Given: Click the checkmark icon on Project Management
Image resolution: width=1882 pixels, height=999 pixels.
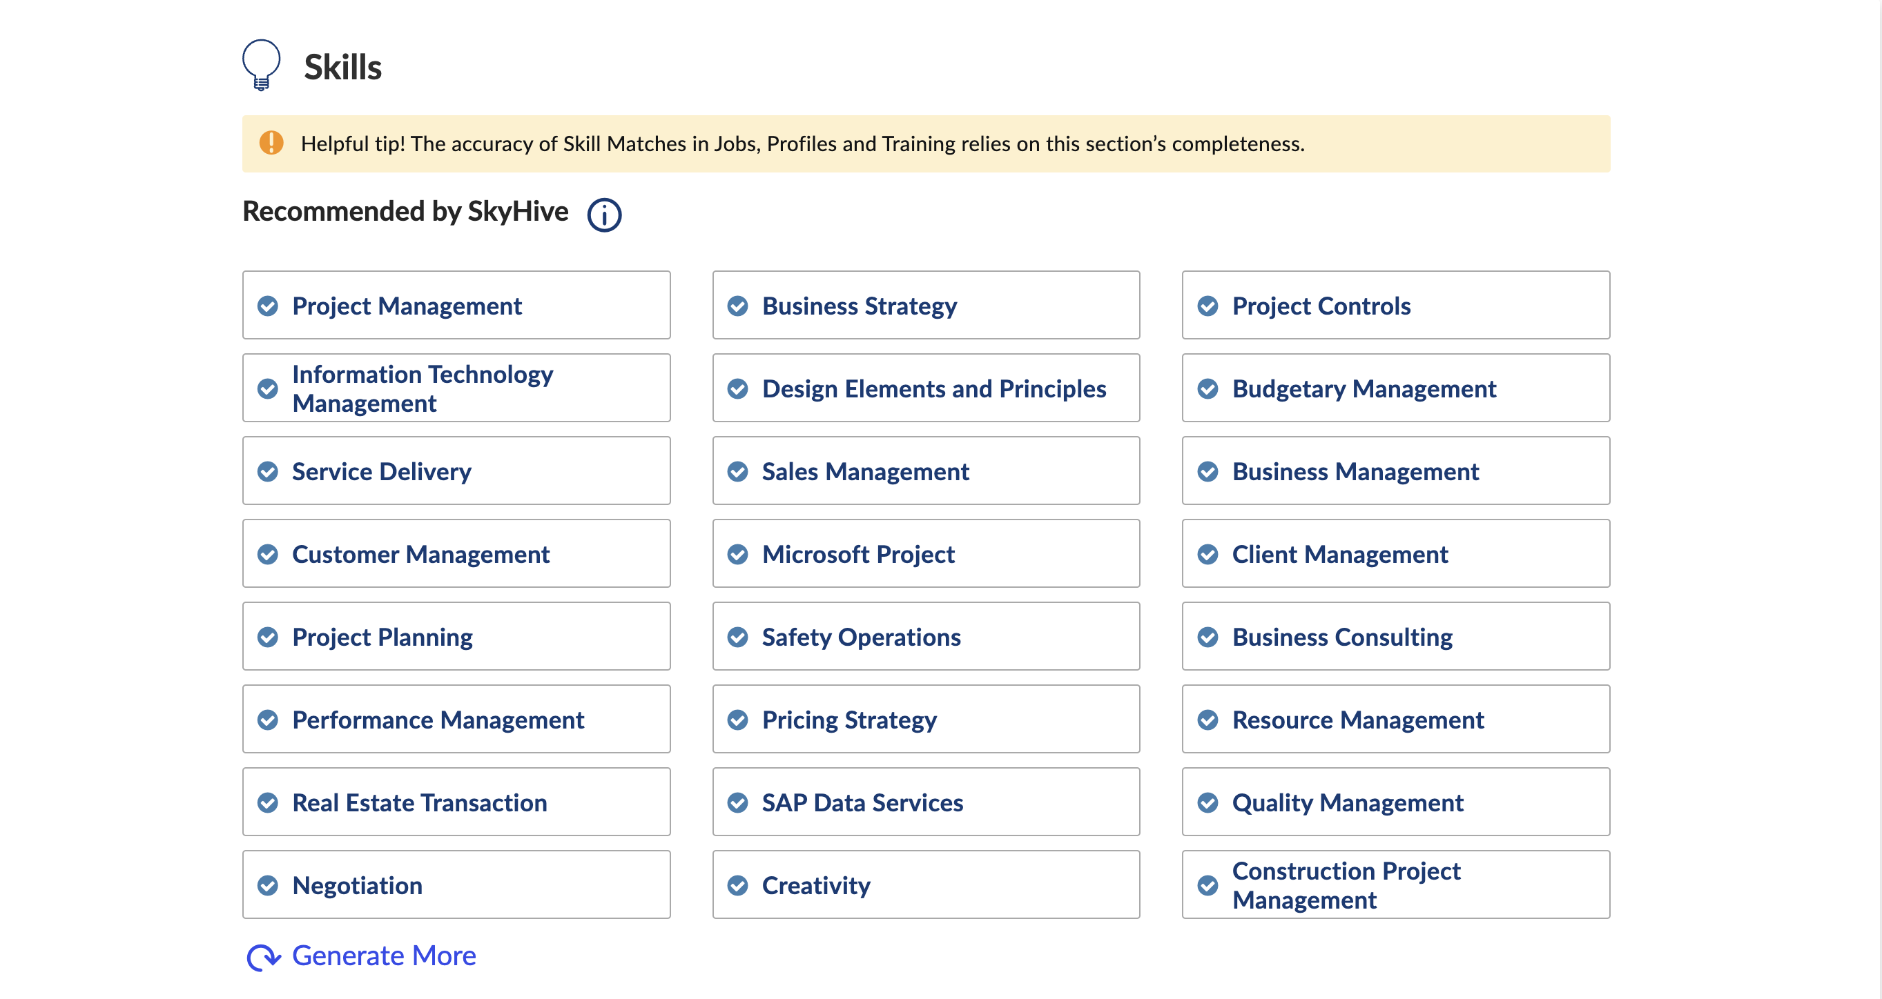Looking at the screenshot, I should (x=269, y=305).
